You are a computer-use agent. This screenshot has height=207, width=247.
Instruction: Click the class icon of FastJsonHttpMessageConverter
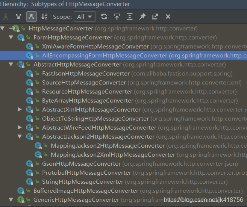(x=29, y=74)
